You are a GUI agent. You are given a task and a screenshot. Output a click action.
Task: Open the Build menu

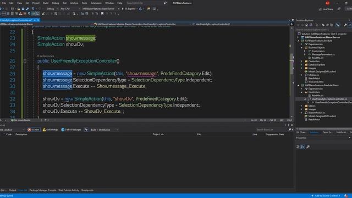(x=46, y=3)
